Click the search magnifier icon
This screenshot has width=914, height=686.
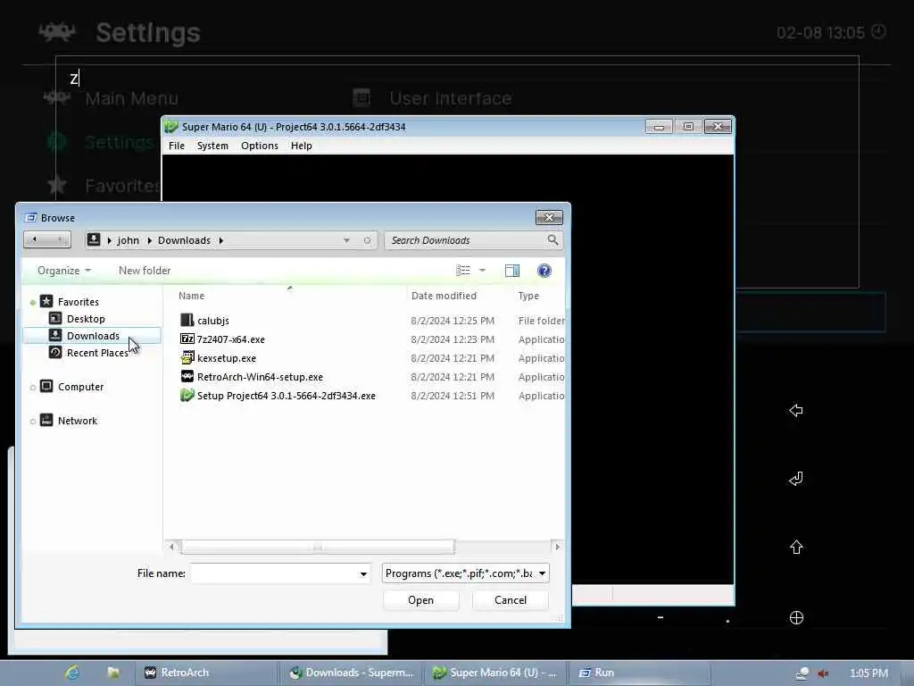point(553,239)
